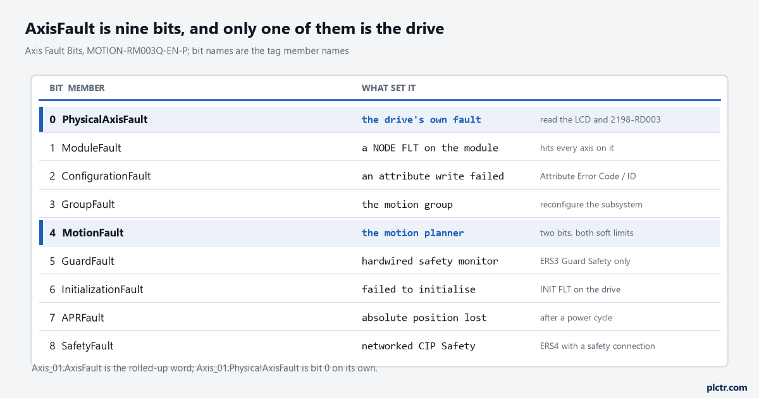Click the note "hits every axis on it"
Screen dimensions: 759x398
coord(577,148)
